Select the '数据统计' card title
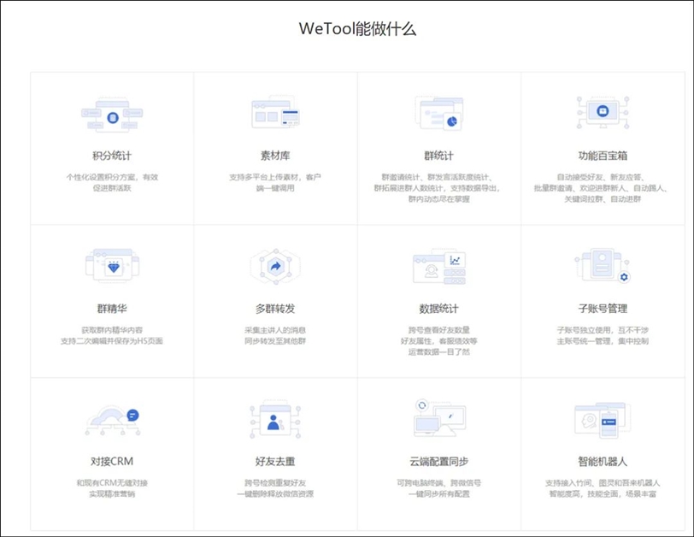694x537 pixels. click(x=439, y=308)
